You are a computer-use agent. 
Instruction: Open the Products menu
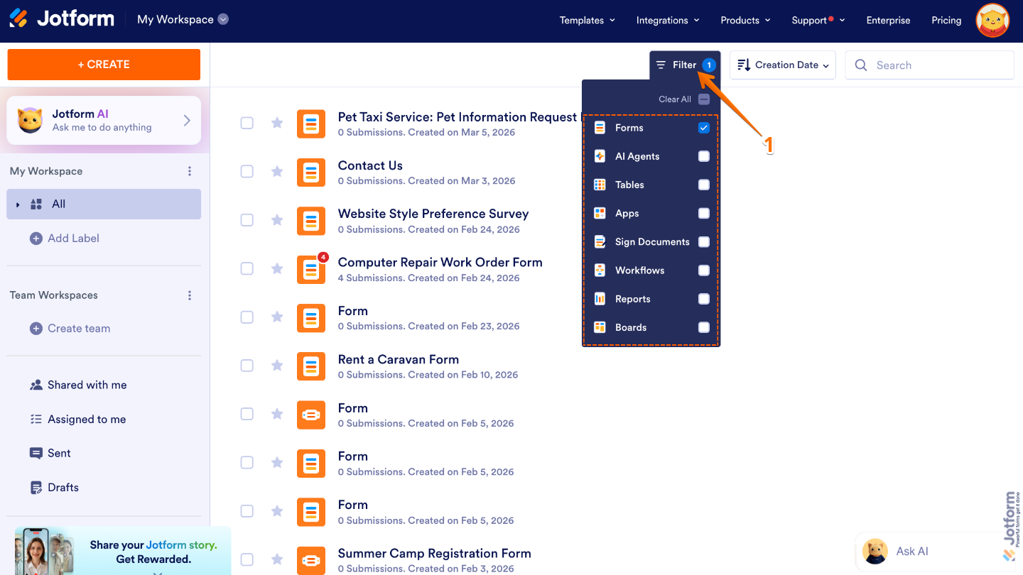pos(745,20)
